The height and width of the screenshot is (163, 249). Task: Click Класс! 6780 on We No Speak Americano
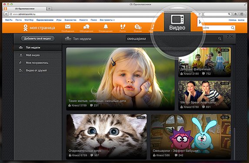click(x=189, y=107)
